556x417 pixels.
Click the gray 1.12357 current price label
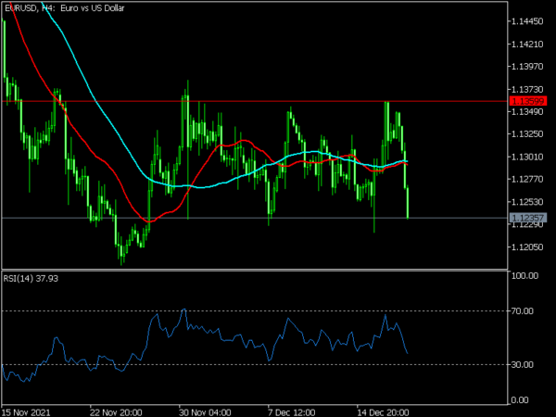pos(526,218)
